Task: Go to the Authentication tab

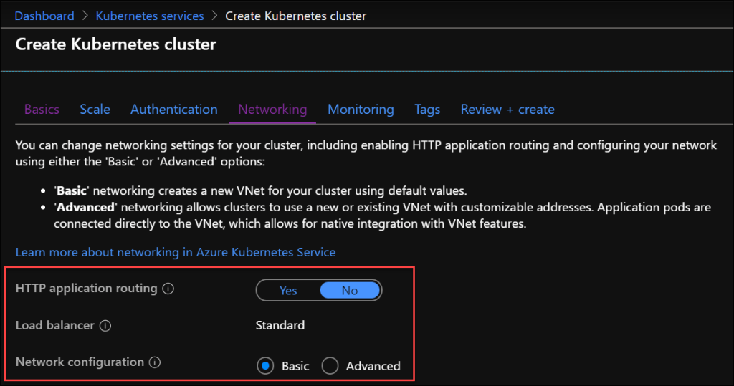Action: click(x=173, y=110)
